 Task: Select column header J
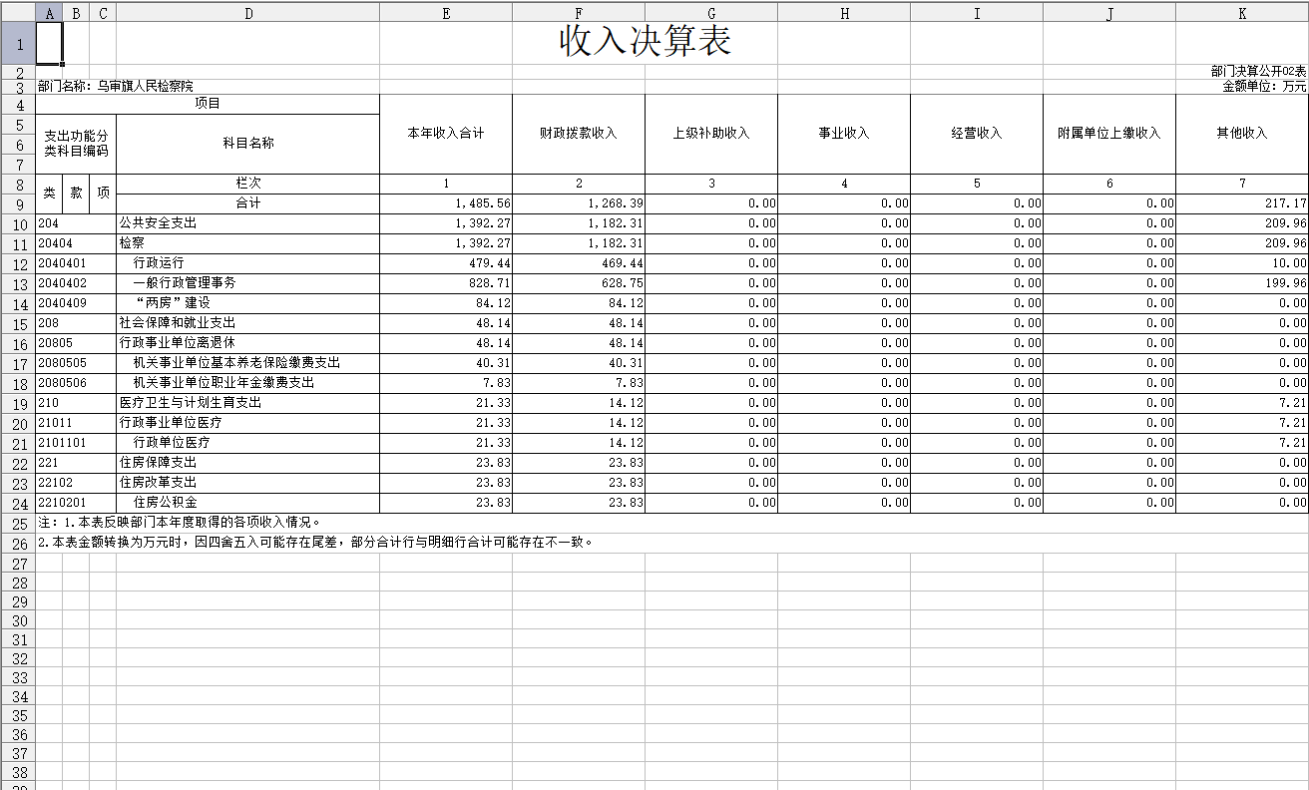pos(1109,13)
